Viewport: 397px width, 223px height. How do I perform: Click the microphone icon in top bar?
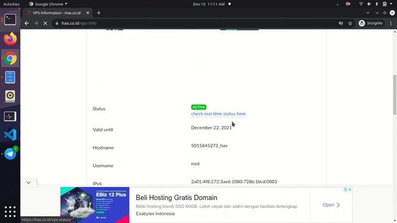pyautogui.click(x=377, y=4)
